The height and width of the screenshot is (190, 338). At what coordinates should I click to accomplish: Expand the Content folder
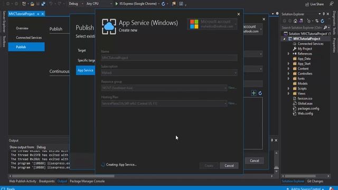pyautogui.click(x=289, y=69)
